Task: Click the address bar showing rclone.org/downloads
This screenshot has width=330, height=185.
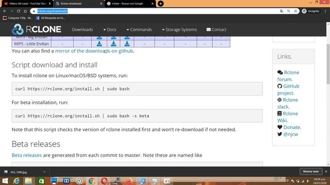Action: 156,11
